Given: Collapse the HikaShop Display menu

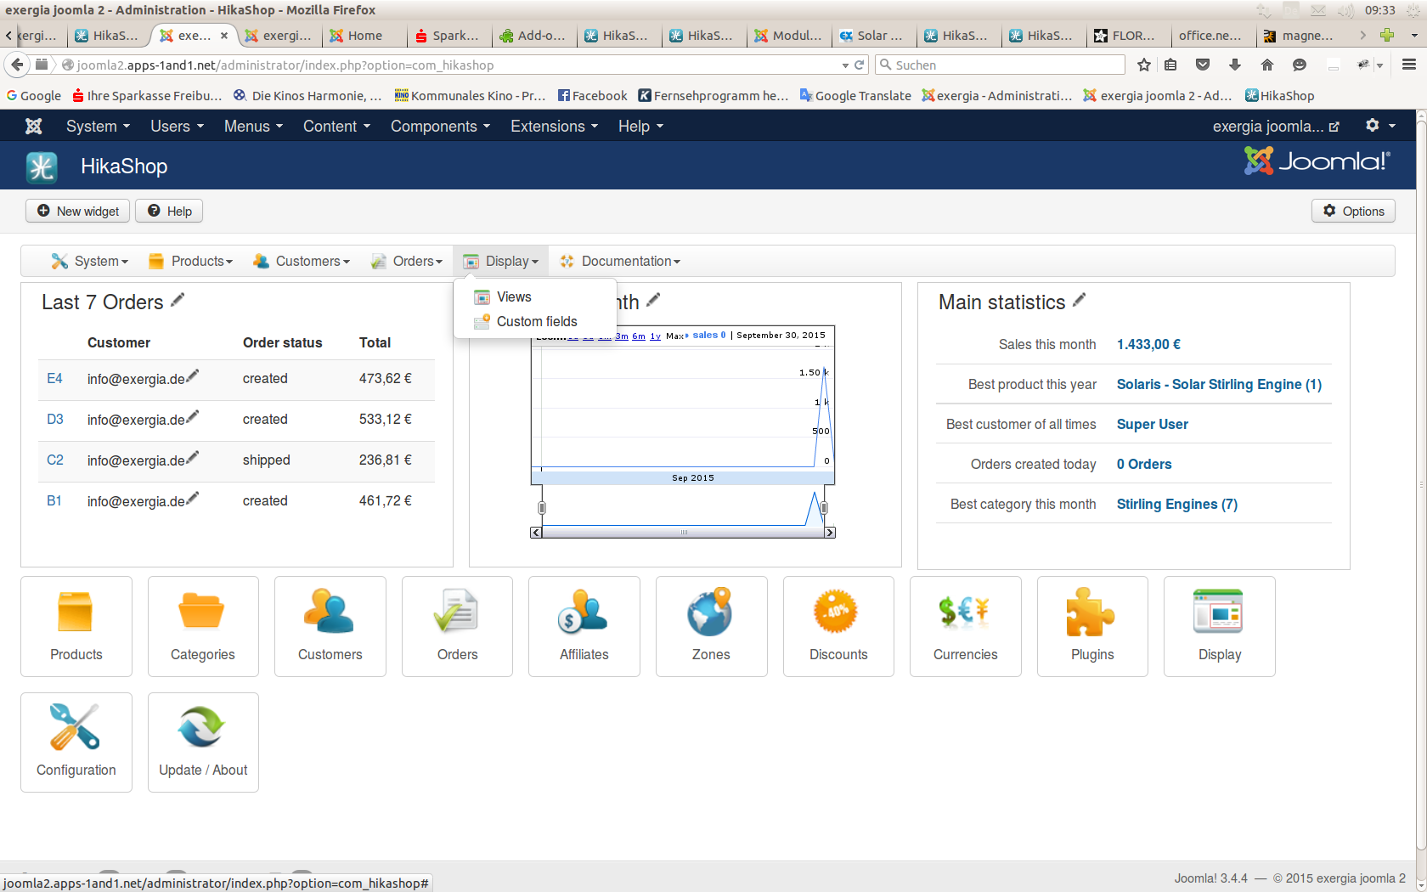Looking at the screenshot, I should 500,262.
